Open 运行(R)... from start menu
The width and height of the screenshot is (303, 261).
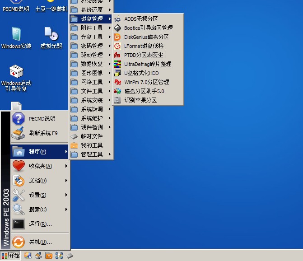(x=40, y=224)
